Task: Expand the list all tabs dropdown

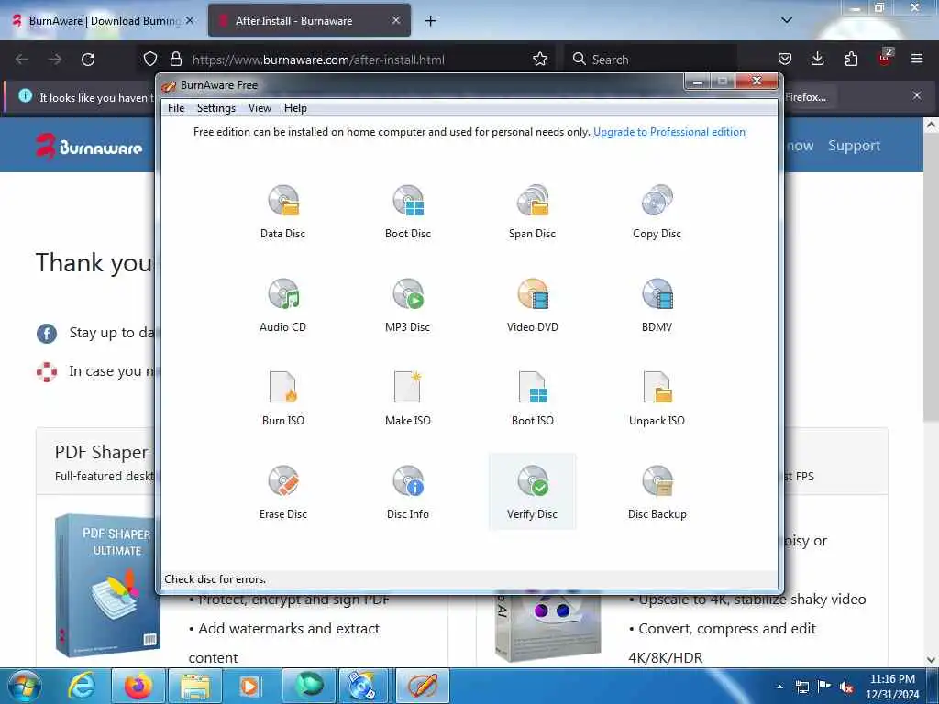Action: click(x=786, y=20)
